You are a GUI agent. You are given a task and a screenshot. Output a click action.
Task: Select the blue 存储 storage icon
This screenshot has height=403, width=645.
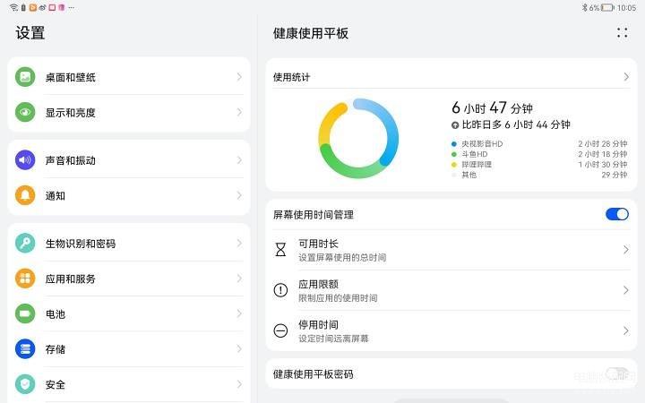point(25,349)
